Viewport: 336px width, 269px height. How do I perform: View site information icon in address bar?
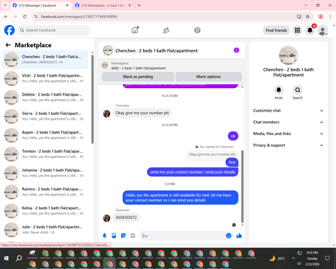(x=36, y=17)
